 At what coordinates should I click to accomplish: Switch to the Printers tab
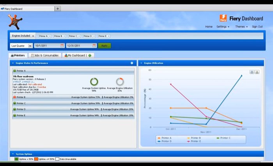point(18,55)
